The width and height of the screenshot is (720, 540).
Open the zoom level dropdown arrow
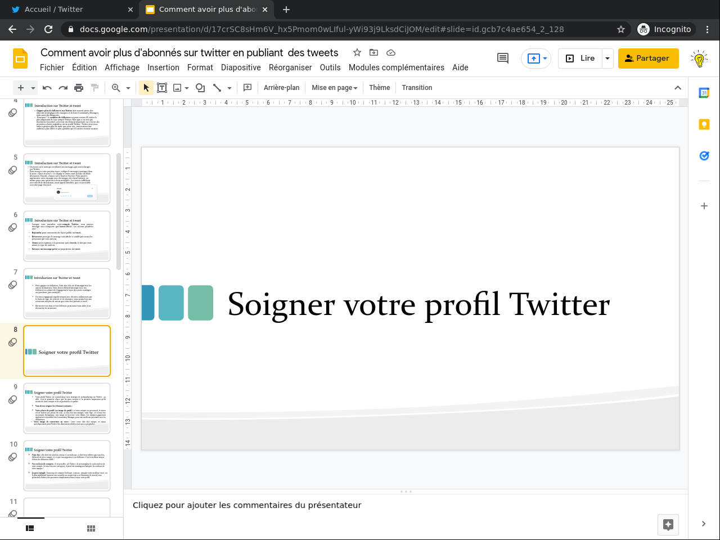click(128, 88)
